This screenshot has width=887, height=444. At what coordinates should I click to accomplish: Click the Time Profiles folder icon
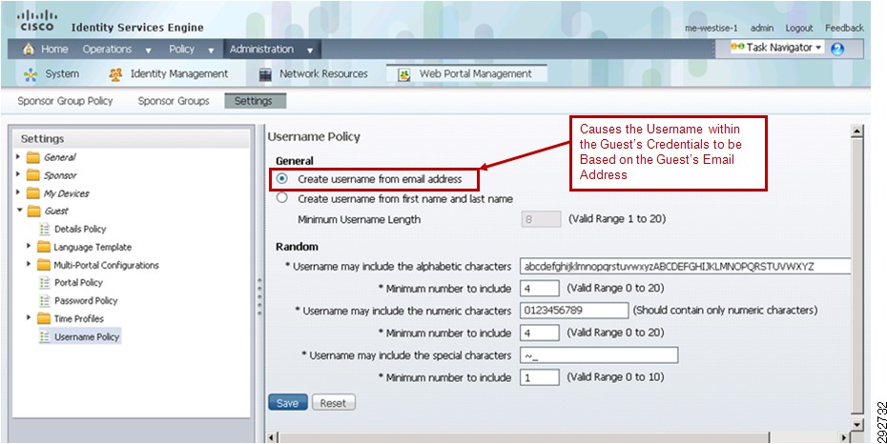(44, 318)
